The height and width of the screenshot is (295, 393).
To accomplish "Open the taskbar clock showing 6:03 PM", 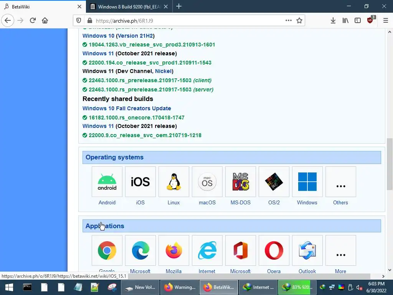I will [376, 287].
